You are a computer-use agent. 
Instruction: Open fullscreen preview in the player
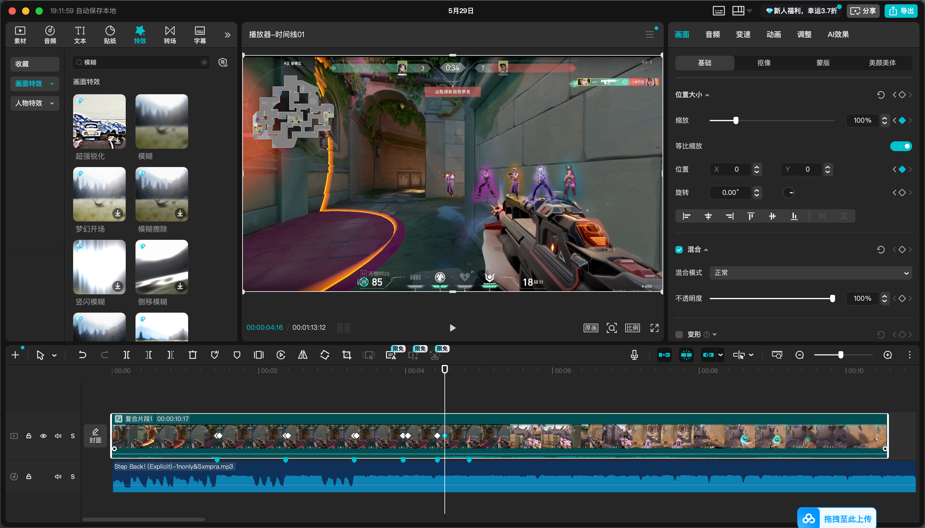click(655, 328)
